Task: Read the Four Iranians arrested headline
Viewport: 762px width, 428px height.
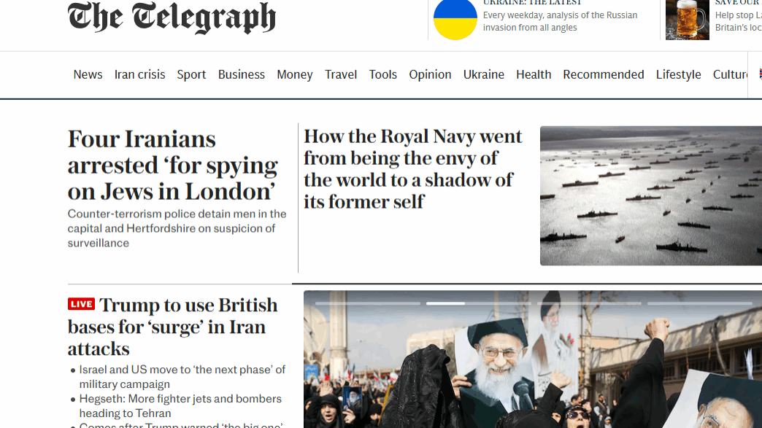Action: pyautogui.click(x=173, y=165)
